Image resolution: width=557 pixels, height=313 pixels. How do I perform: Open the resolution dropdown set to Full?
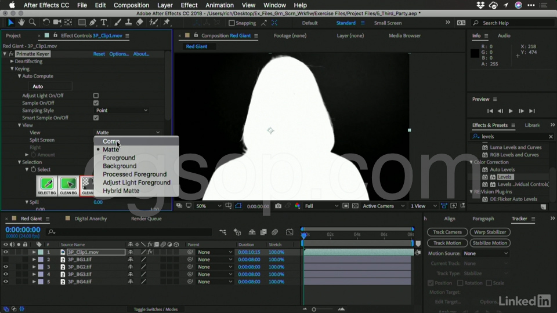(320, 206)
